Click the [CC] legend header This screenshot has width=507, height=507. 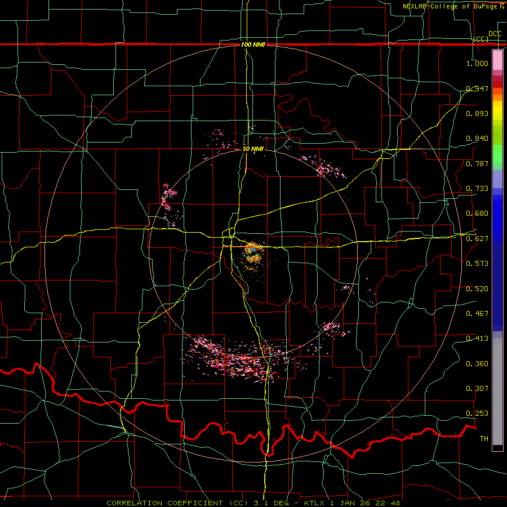[x=481, y=39]
